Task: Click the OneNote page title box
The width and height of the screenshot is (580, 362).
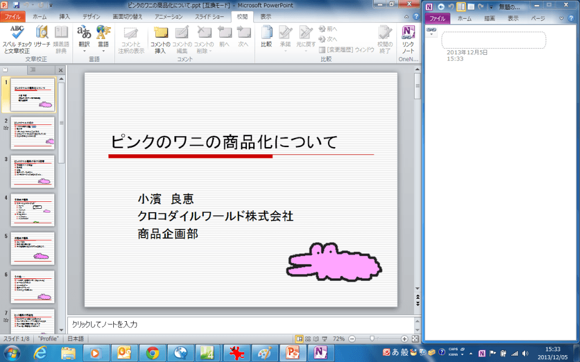Action: point(494,40)
